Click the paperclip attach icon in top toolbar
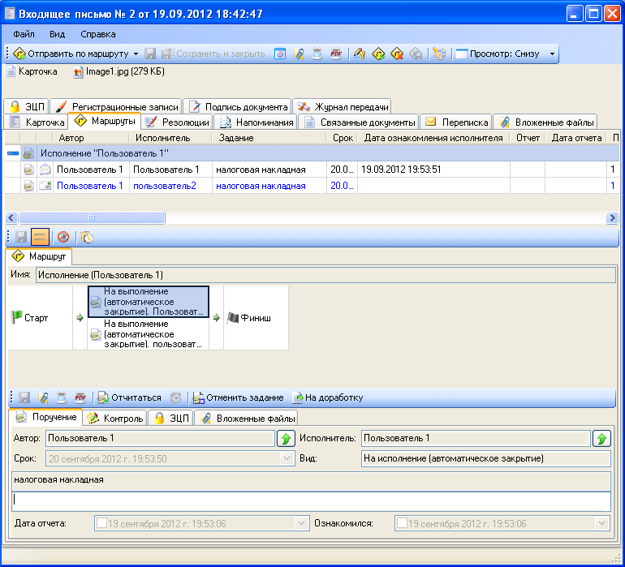 (x=299, y=54)
